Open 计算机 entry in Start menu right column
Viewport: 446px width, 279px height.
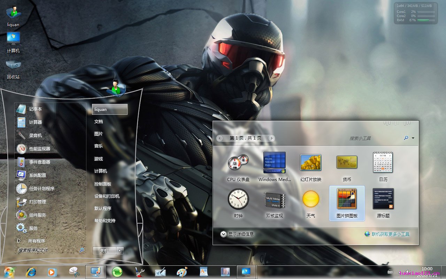click(x=101, y=171)
